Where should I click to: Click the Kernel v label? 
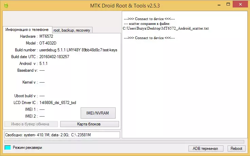tap(30, 82)
